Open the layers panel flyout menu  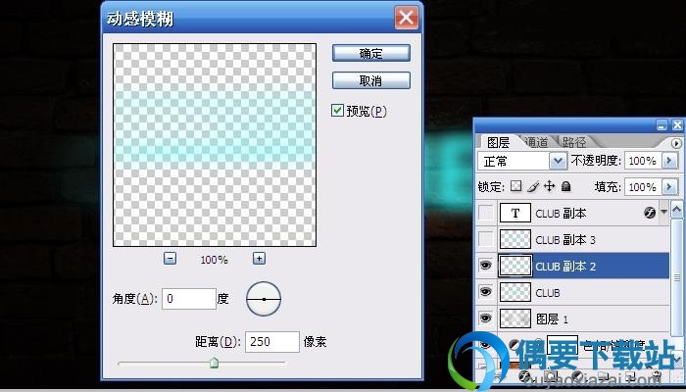point(676,143)
